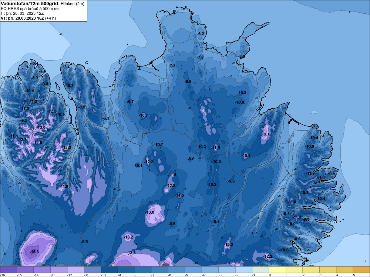Click the line 'EC-HRES spá brúuð á 500m net'
This screenshot has width=370, height=277.
click(30, 9)
